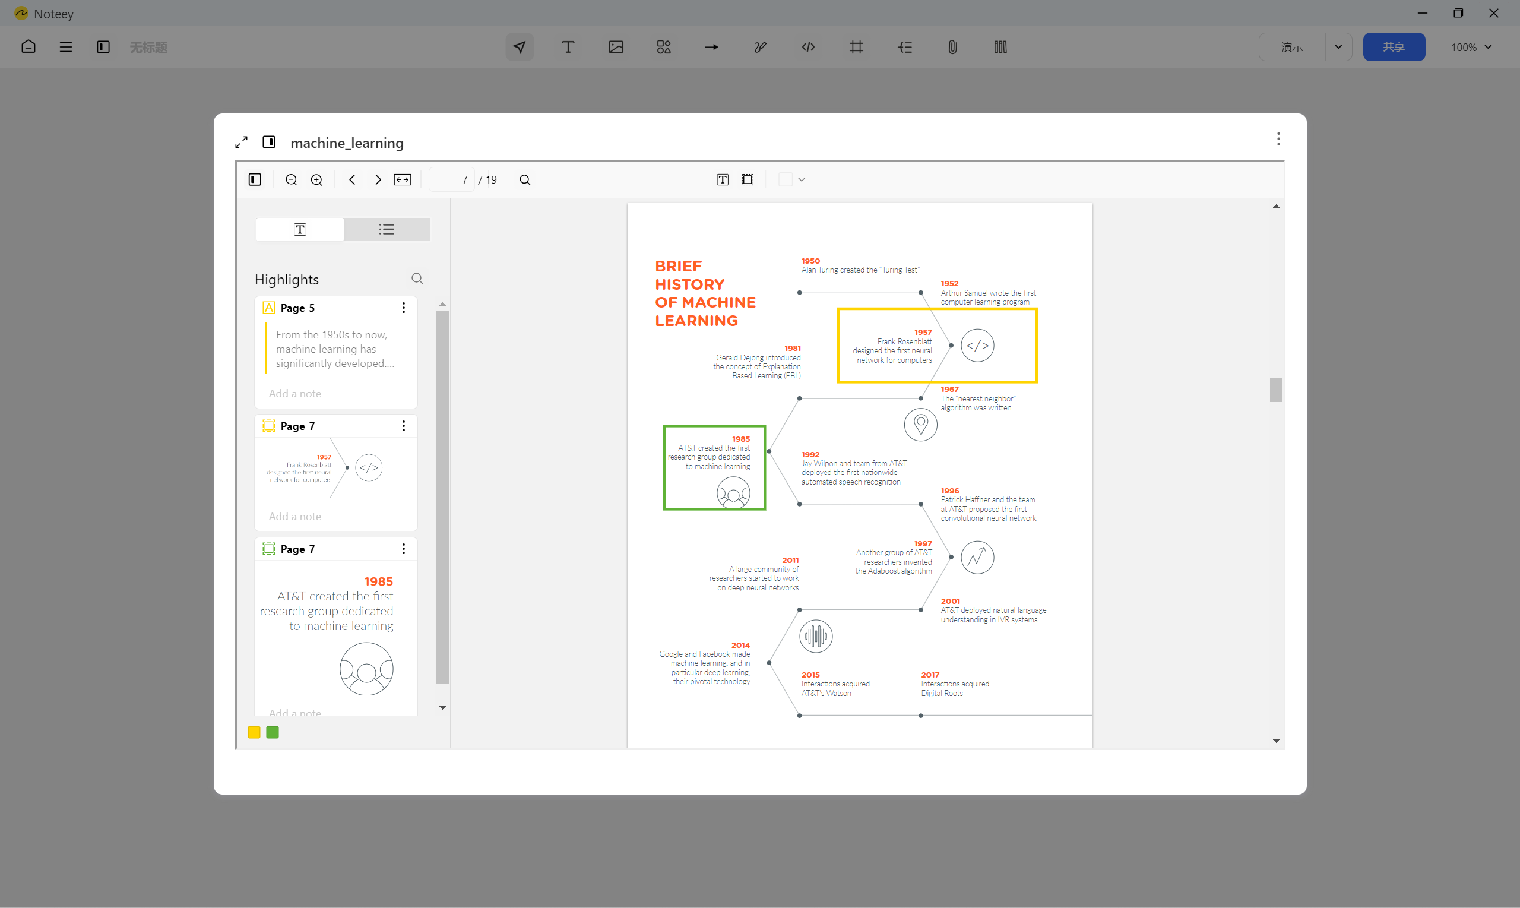1520x908 pixels.
Task: Open options menu for the 1985 Page 7 highlight
Action: [x=404, y=549]
